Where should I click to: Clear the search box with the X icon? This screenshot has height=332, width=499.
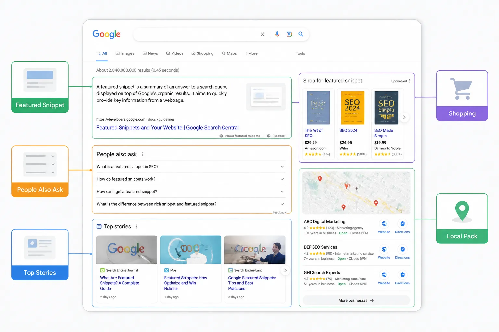point(262,34)
